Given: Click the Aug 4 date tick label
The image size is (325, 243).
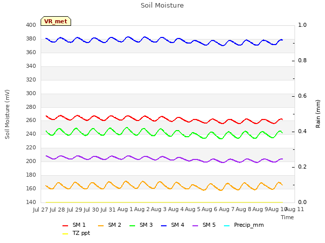Looking at the screenshot, I should tap(176, 210).
